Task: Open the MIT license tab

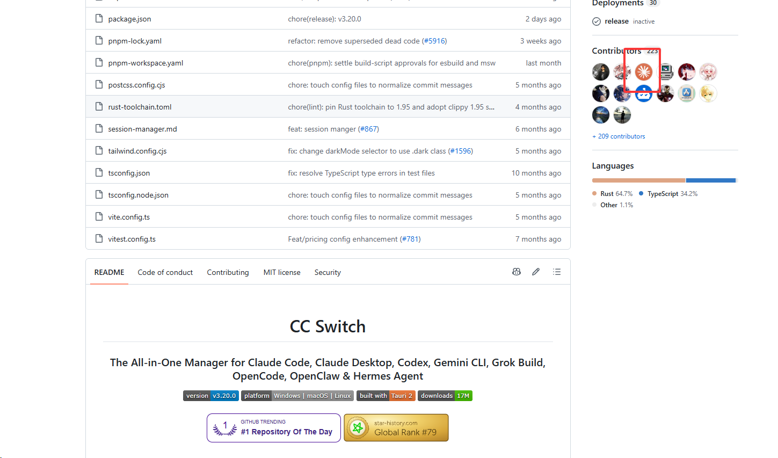Action: coord(282,272)
